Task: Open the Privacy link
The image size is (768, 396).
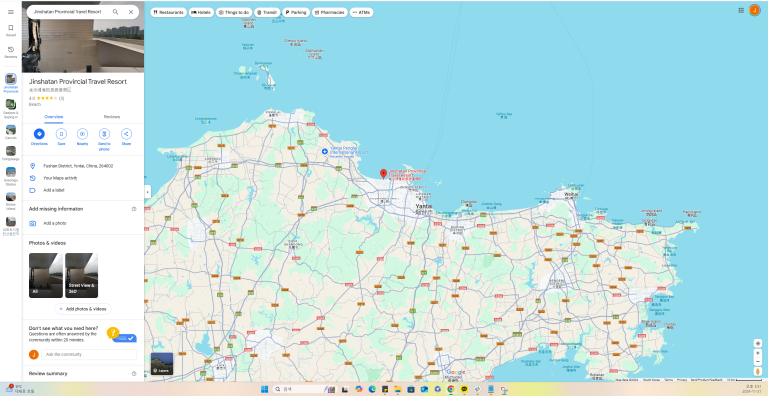Action: click(x=682, y=380)
